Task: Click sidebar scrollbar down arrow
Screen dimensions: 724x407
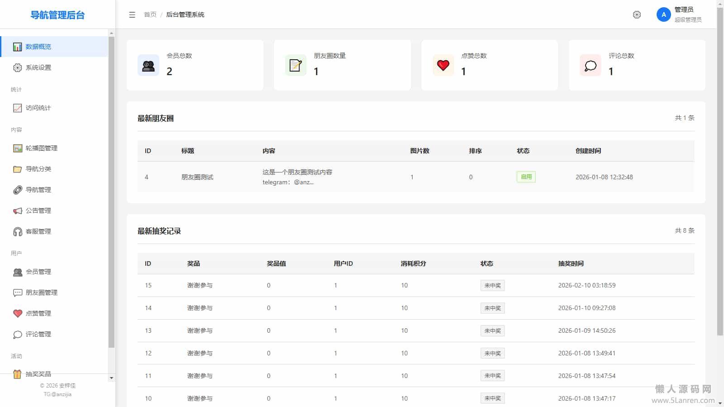Action: (111, 378)
